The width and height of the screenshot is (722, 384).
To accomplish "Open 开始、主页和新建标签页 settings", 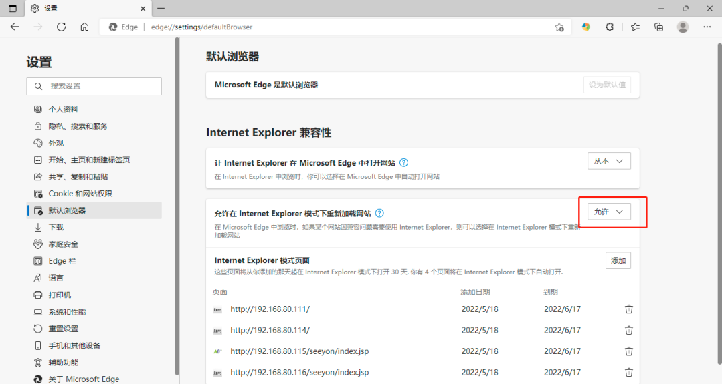I will [x=94, y=160].
